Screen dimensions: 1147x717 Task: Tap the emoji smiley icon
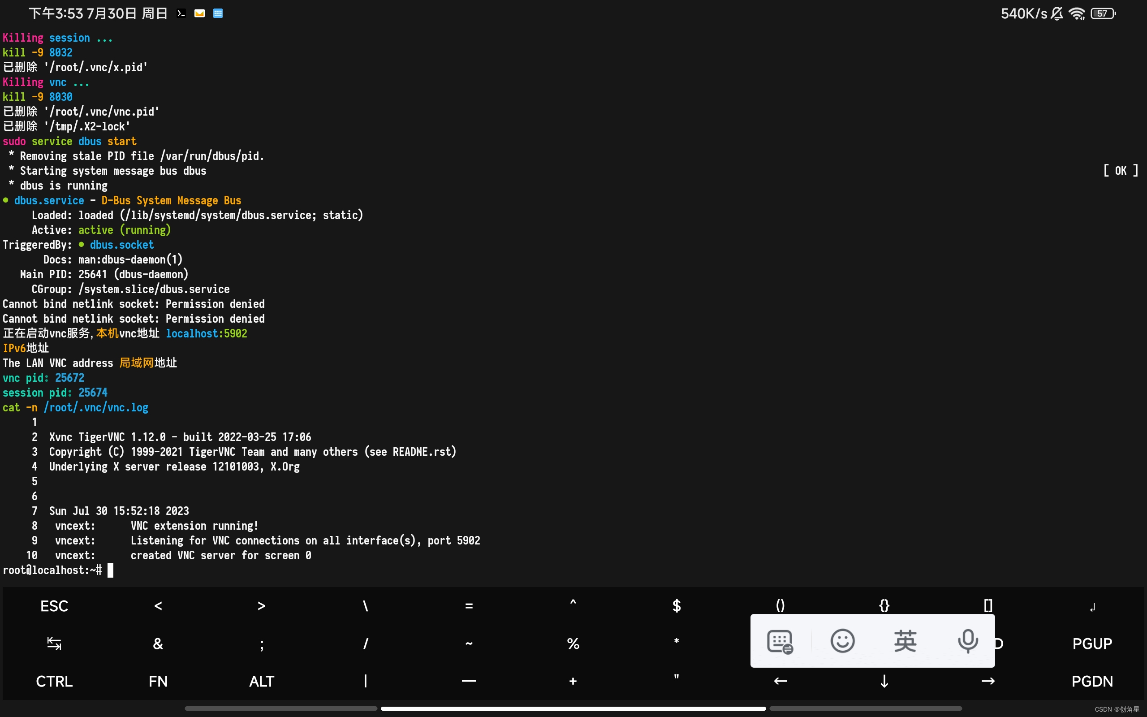pos(842,641)
